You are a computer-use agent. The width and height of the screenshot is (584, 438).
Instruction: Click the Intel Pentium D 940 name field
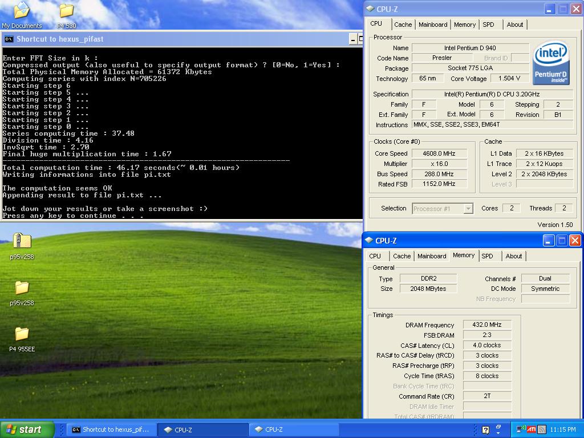tap(470, 48)
